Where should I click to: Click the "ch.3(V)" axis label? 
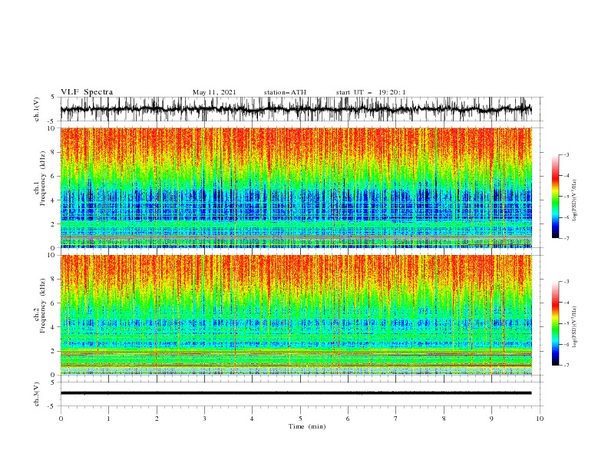pyautogui.click(x=37, y=394)
